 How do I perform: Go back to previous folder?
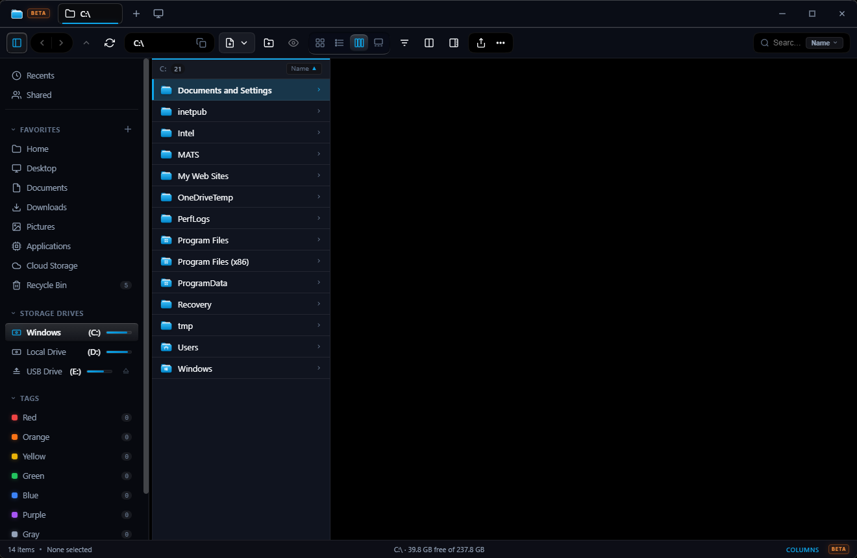(42, 43)
